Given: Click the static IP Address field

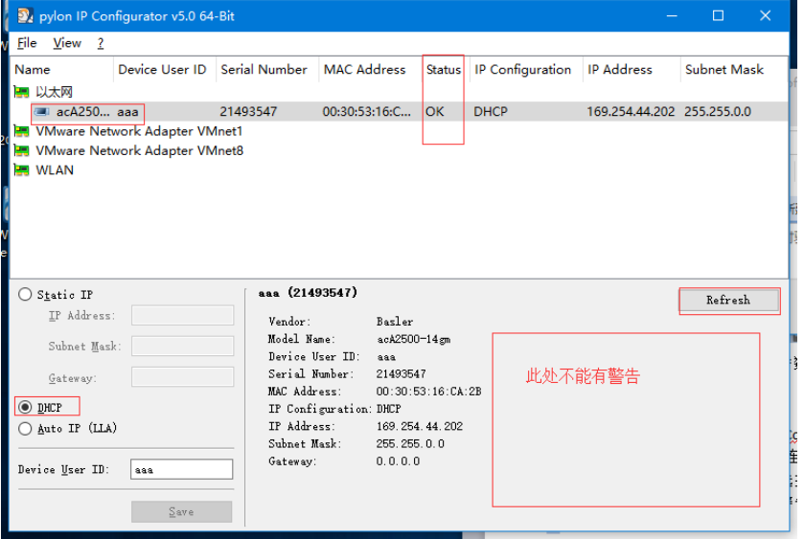Looking at the screenshot, I should [x=182, y=315].
